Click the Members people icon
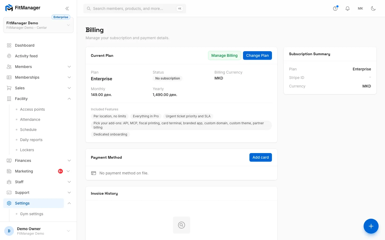Screen dimensions: 385x240 (9, 67)
